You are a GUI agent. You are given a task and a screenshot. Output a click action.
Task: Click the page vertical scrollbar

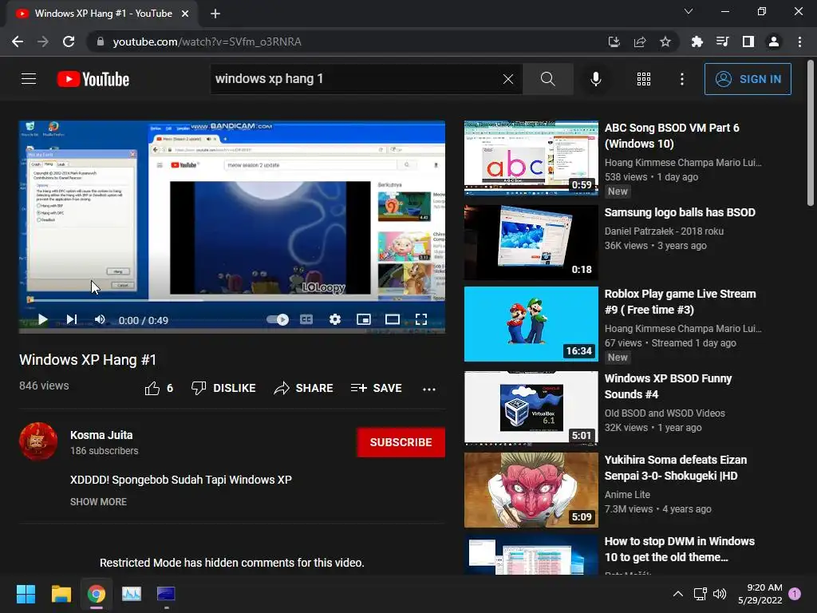811,133
